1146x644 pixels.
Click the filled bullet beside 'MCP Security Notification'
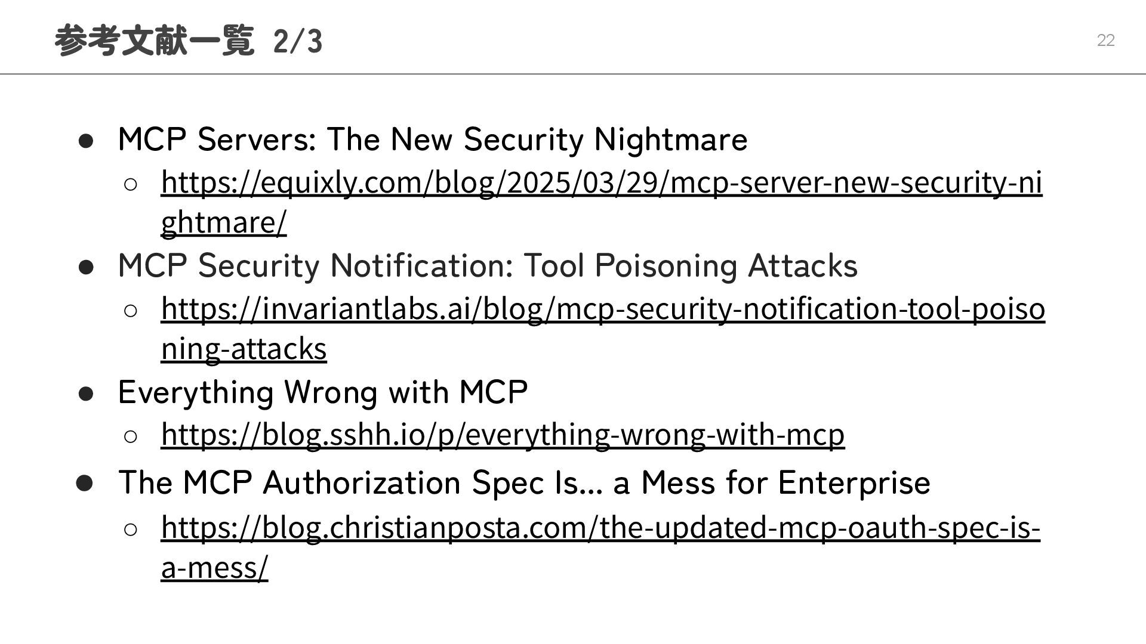[86, 267]
